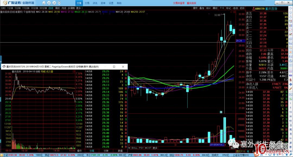Image resolution: width=293 pixels, height=157 pixels.
Task: Click the 标记 button
Action: tap(228, 8)
